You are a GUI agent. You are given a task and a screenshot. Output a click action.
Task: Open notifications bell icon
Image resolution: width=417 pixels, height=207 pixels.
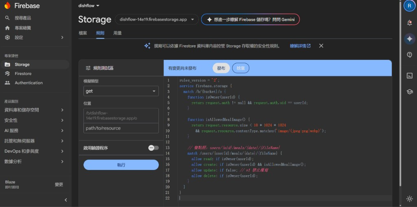410,23
